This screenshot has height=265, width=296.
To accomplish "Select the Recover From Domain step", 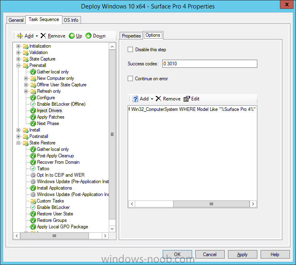I will tap(58, 162).
